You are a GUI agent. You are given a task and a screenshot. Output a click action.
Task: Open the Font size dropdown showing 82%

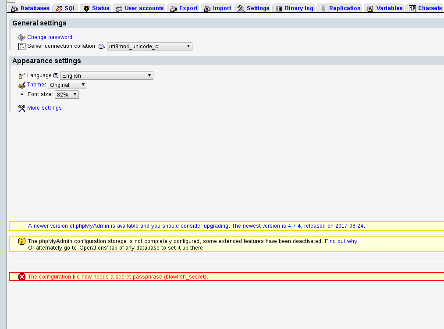point(67,94)
